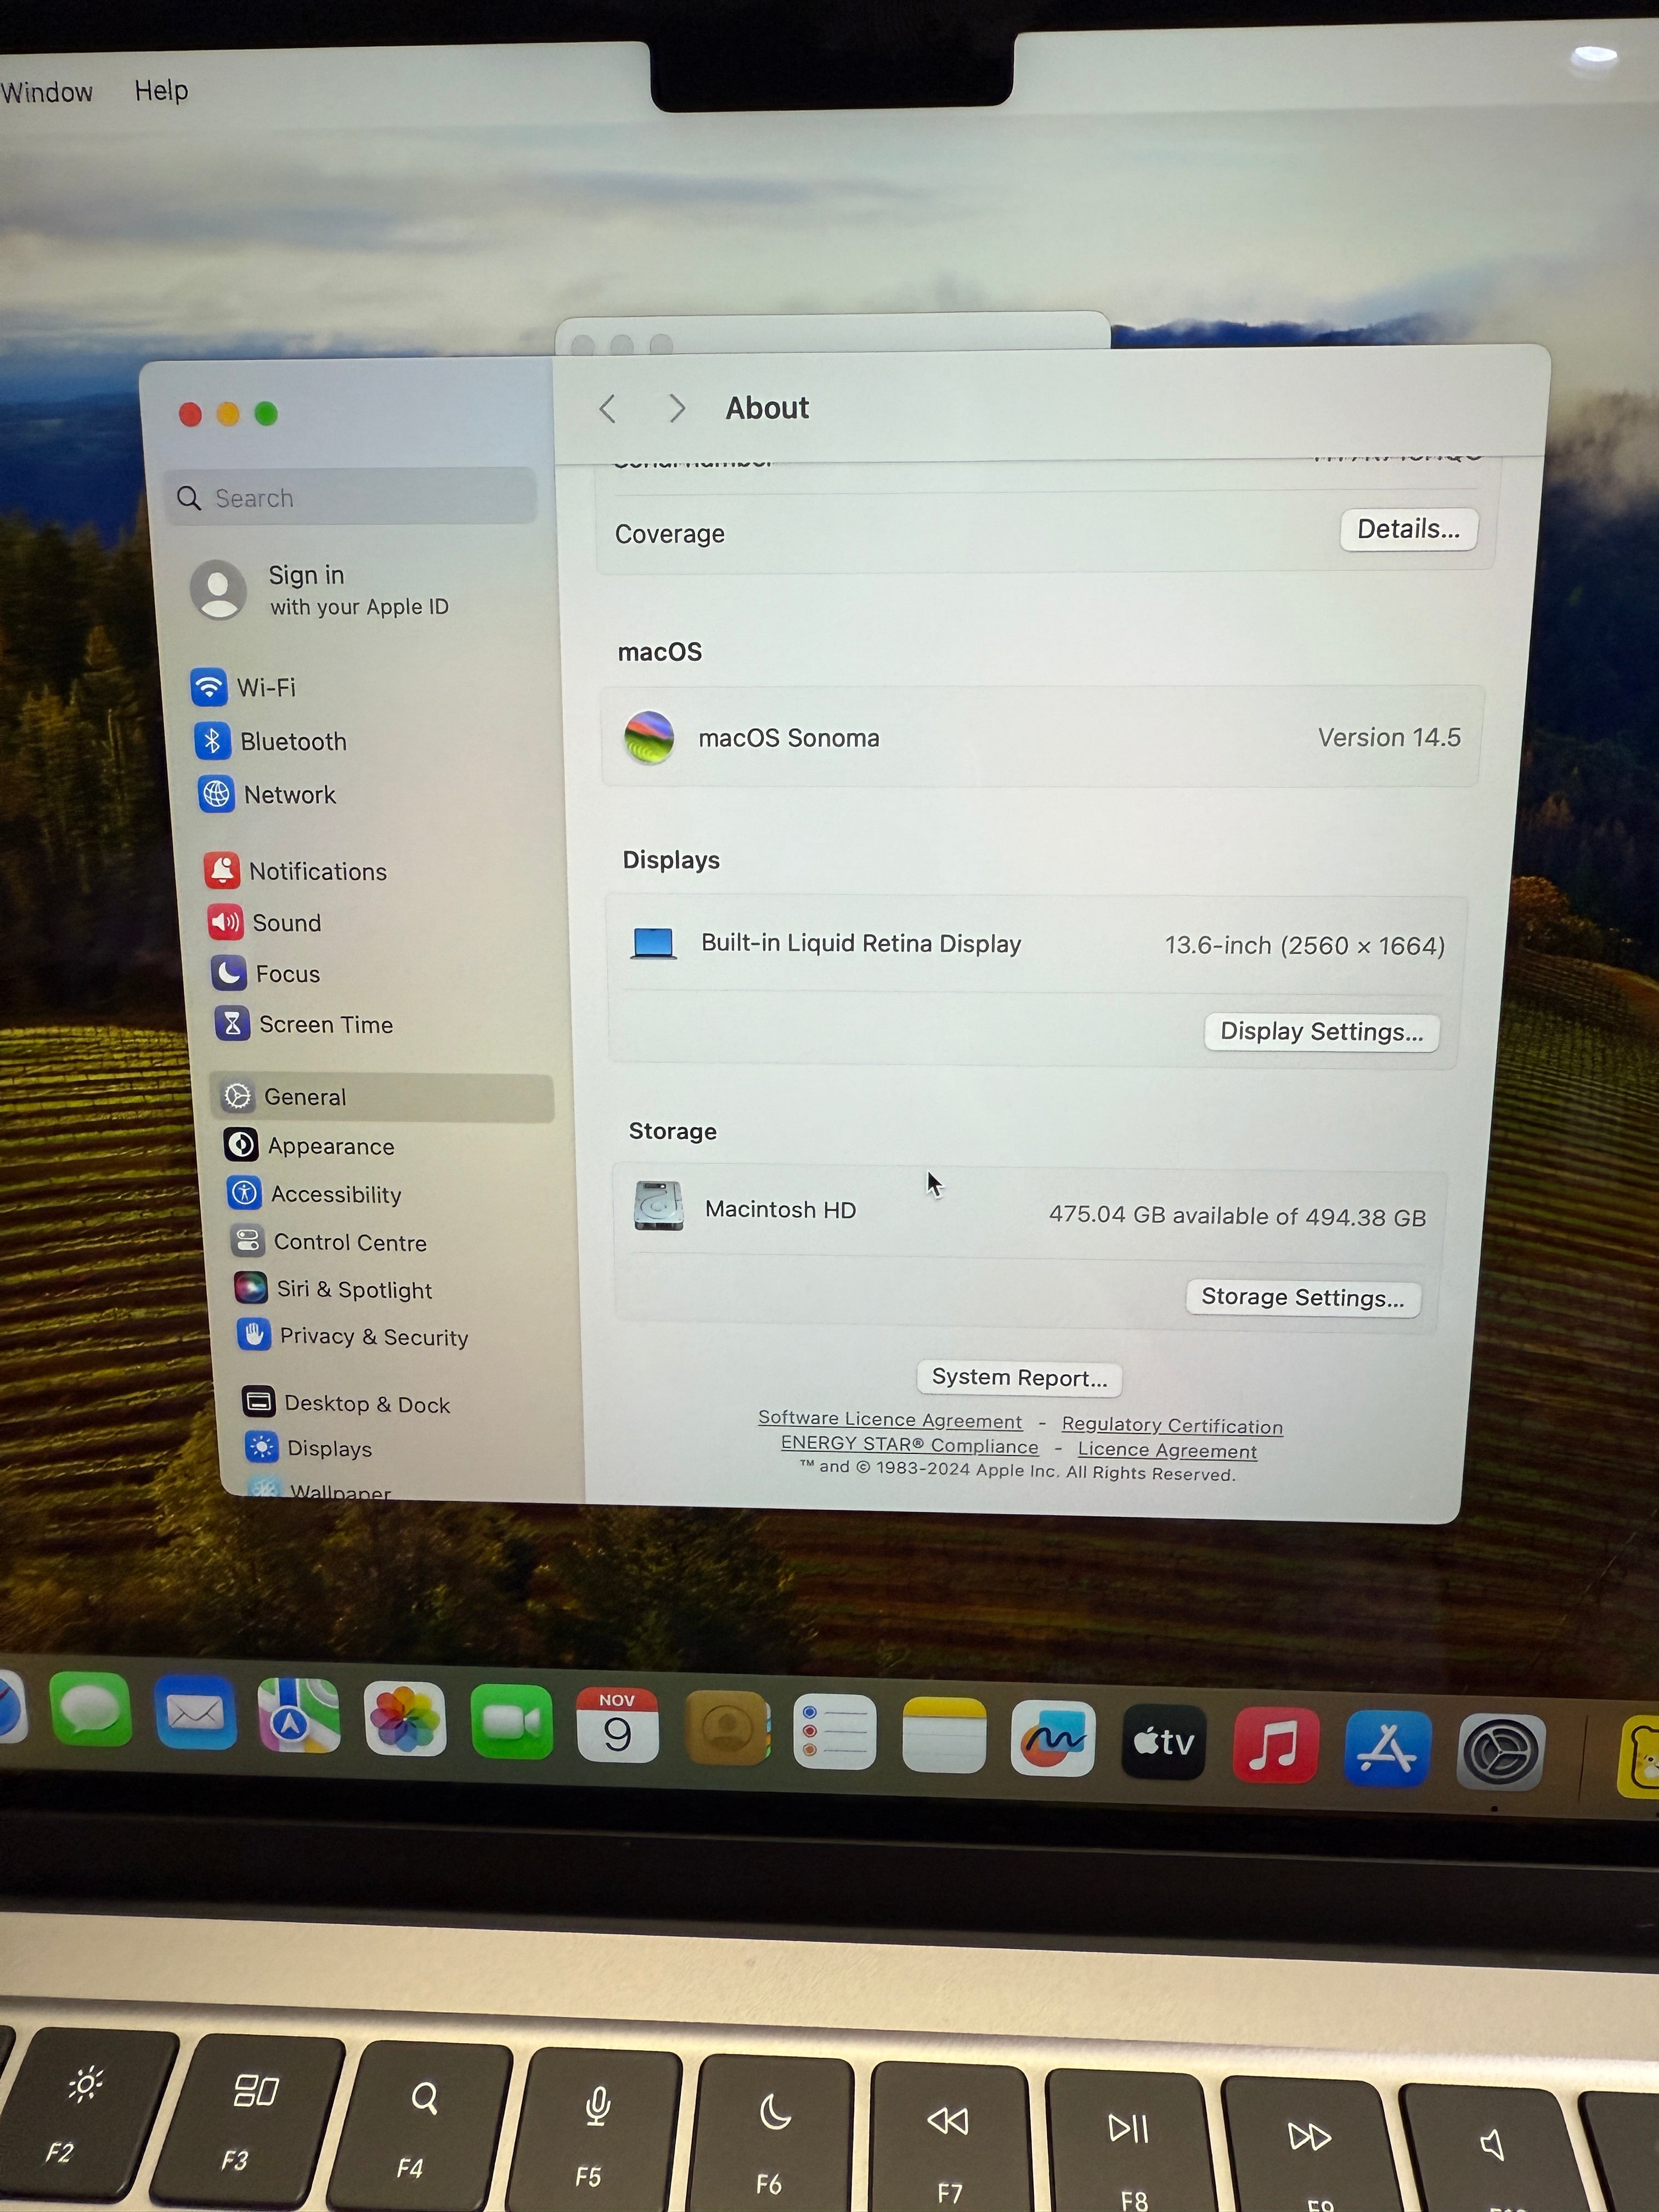1659x2212 pixels.
Task: Close the System Settings window
Action: click(190, 413)
